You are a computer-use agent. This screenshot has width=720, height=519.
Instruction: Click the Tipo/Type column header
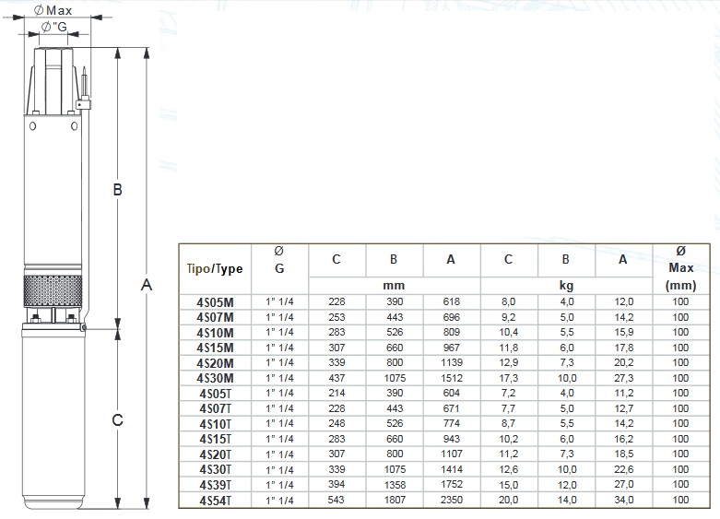(215, 268)
